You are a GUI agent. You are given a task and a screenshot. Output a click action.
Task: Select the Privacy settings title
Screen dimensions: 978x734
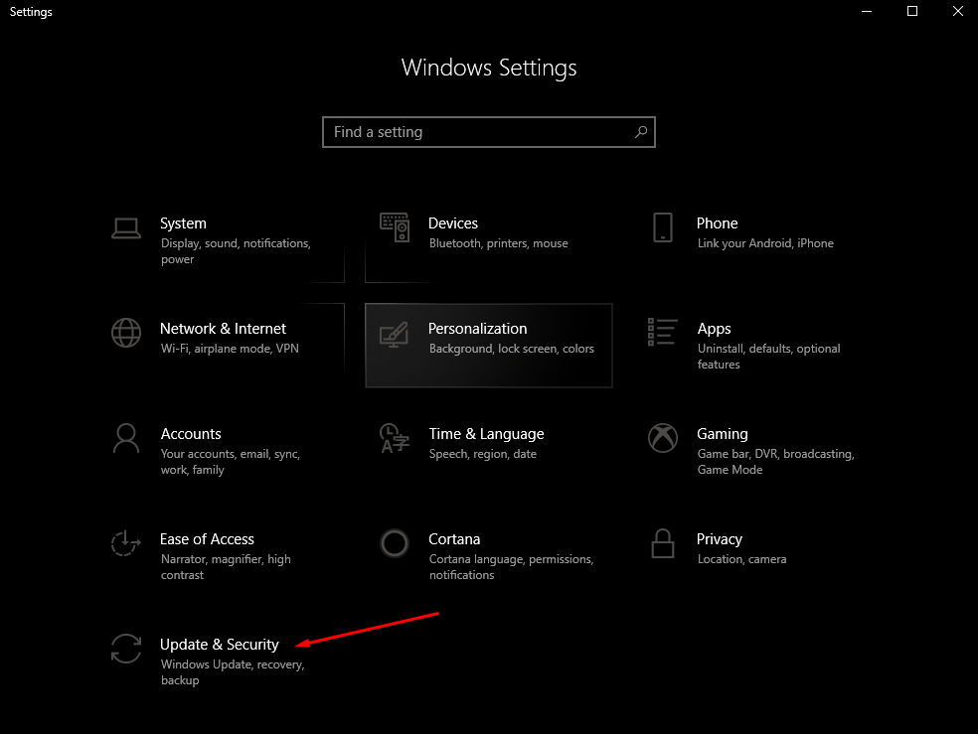pos(719,539)
